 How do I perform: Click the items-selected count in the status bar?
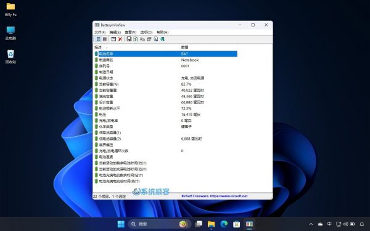click(110, 197)
